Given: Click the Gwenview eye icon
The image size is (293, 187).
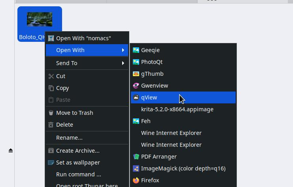Looking at the screenshot, I should point(136,86).
